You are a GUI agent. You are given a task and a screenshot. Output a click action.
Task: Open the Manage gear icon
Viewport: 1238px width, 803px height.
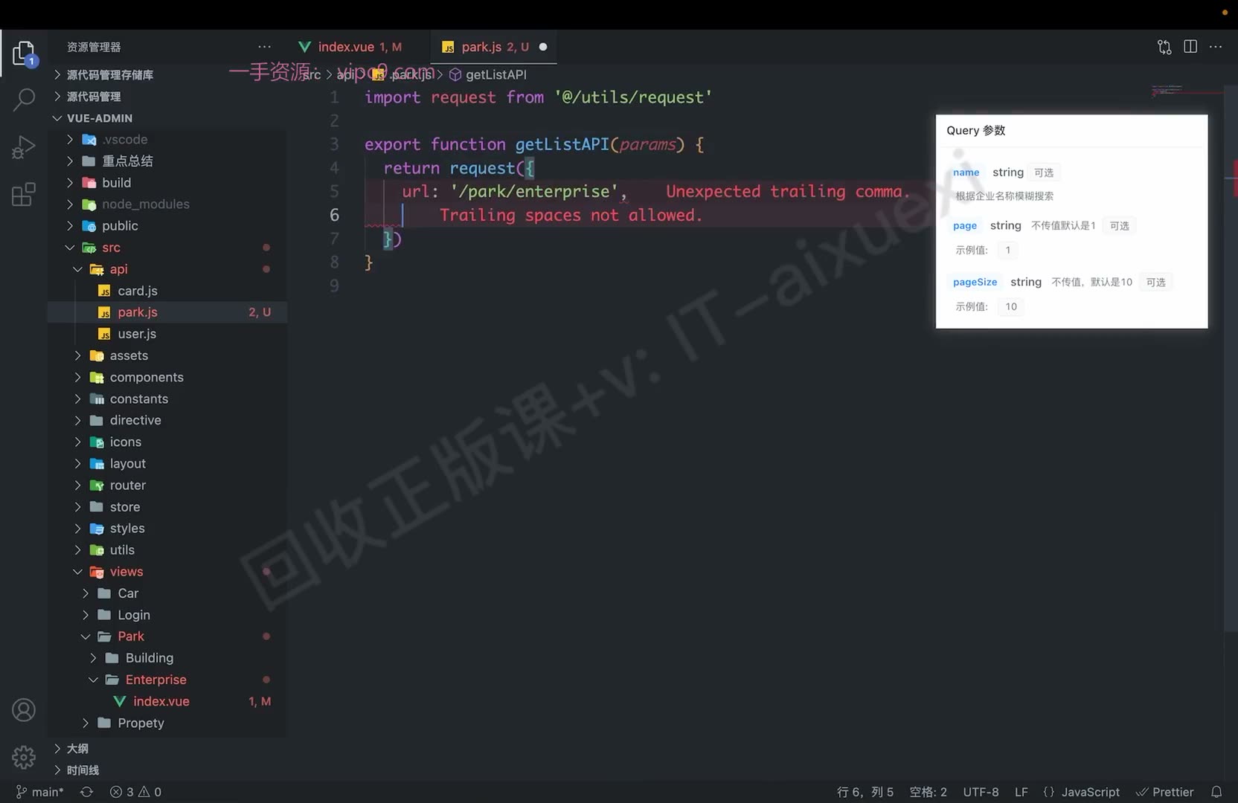(24, 757)
